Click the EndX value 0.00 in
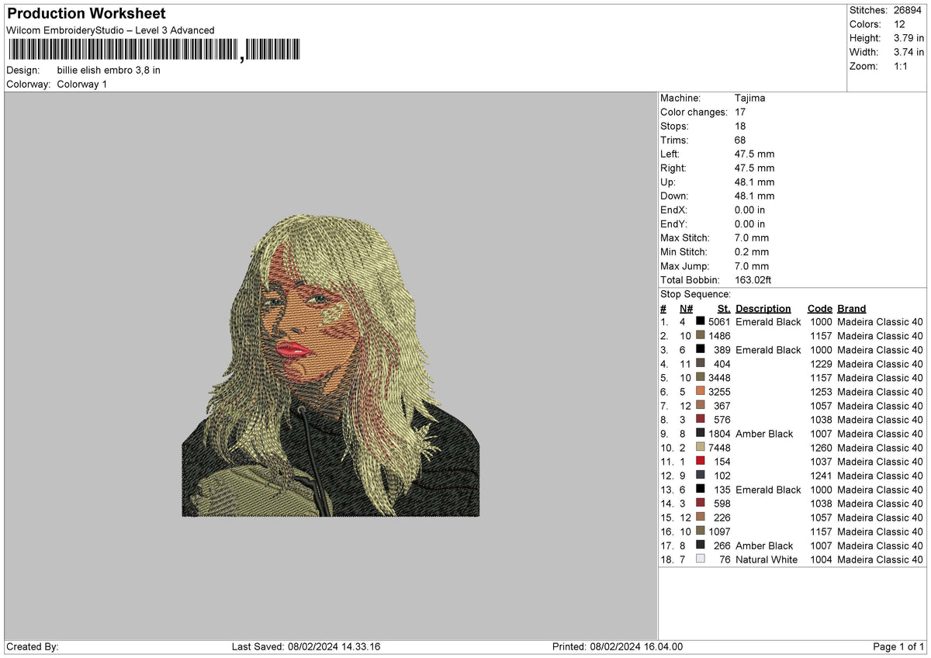The image size is (931, 658). pos(749,210)
